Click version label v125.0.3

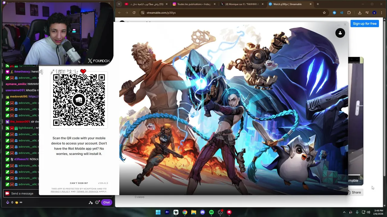click(x=103, y=183)
